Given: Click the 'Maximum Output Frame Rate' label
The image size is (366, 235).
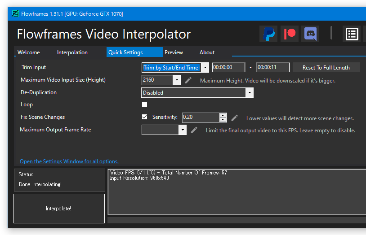Looking at the screenshot, I should 55,130.
